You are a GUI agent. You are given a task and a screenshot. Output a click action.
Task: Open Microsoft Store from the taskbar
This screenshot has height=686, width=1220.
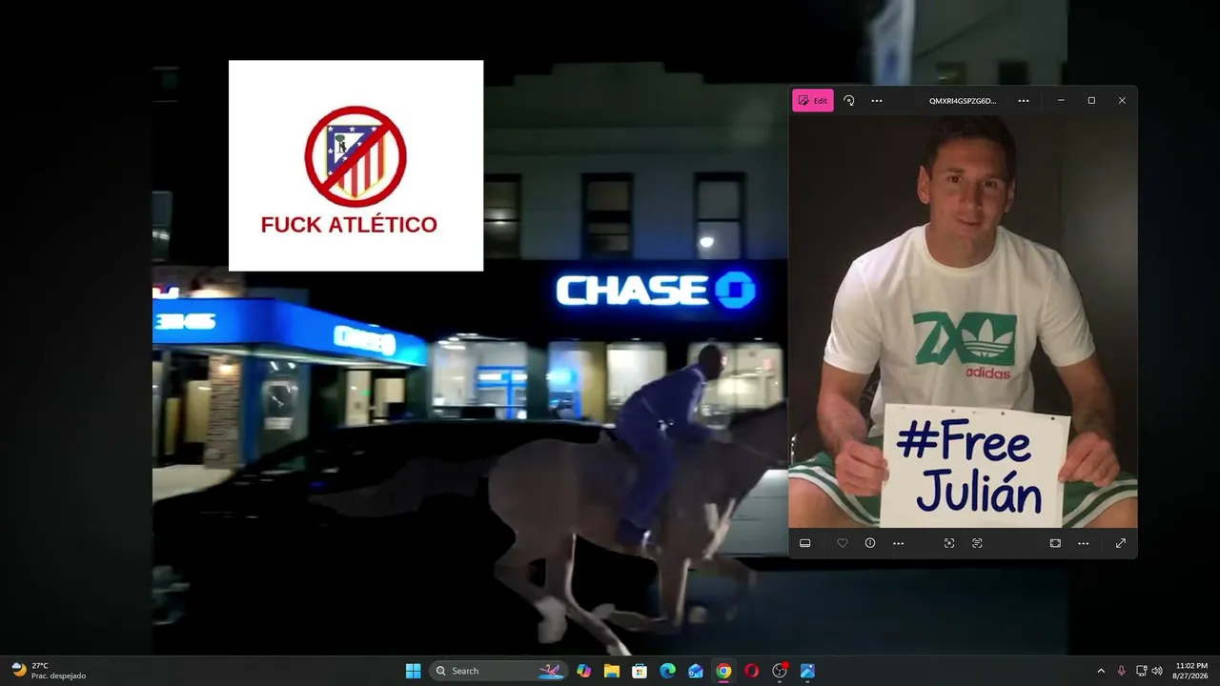(x=640, y=671)
